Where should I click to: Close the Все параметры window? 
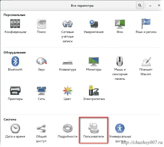point(159,5)
